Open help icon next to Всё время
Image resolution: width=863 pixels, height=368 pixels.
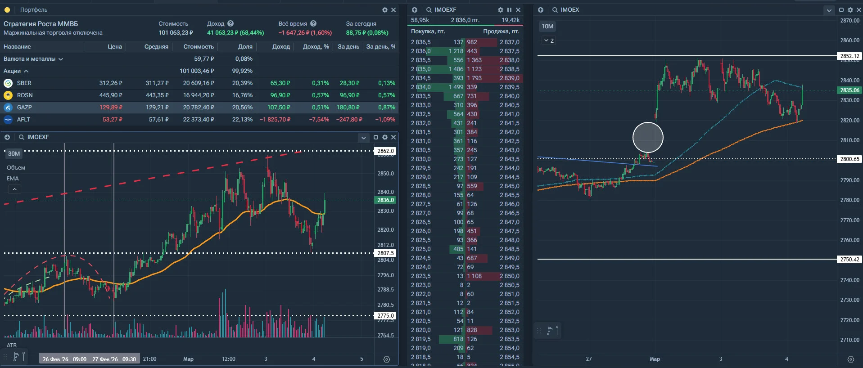pyautogui.click(x=313, y=23)
